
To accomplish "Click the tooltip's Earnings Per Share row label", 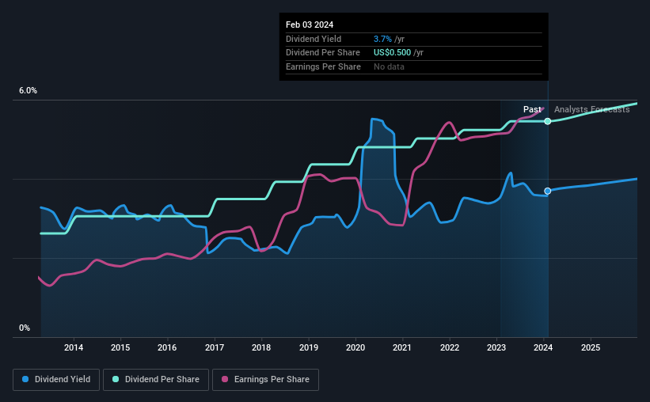I will 323,66.
